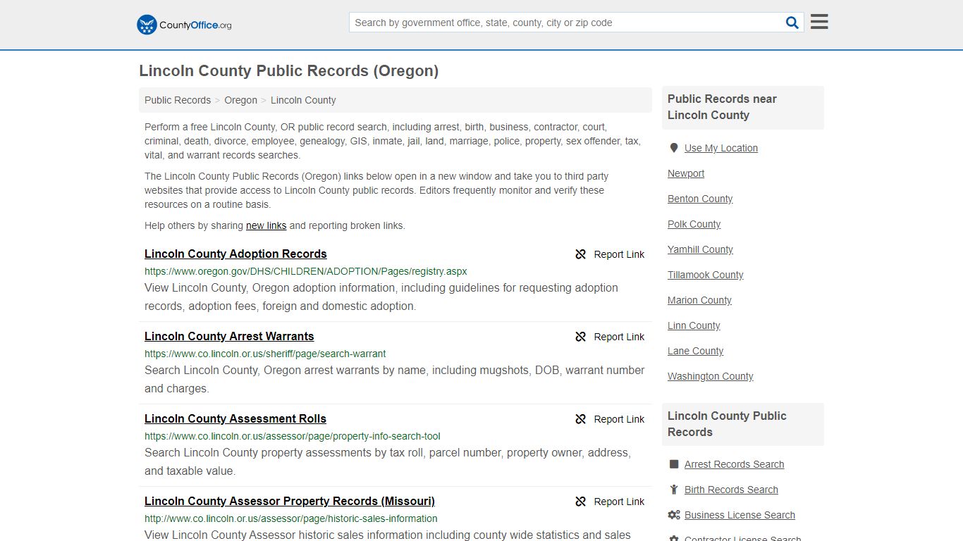Viewport: 963px width, 541px height.
Task: Open Newport public records
Action: pos(686,173)
